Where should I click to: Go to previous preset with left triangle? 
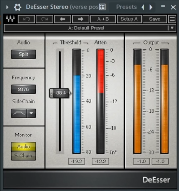tap(143, 7)
